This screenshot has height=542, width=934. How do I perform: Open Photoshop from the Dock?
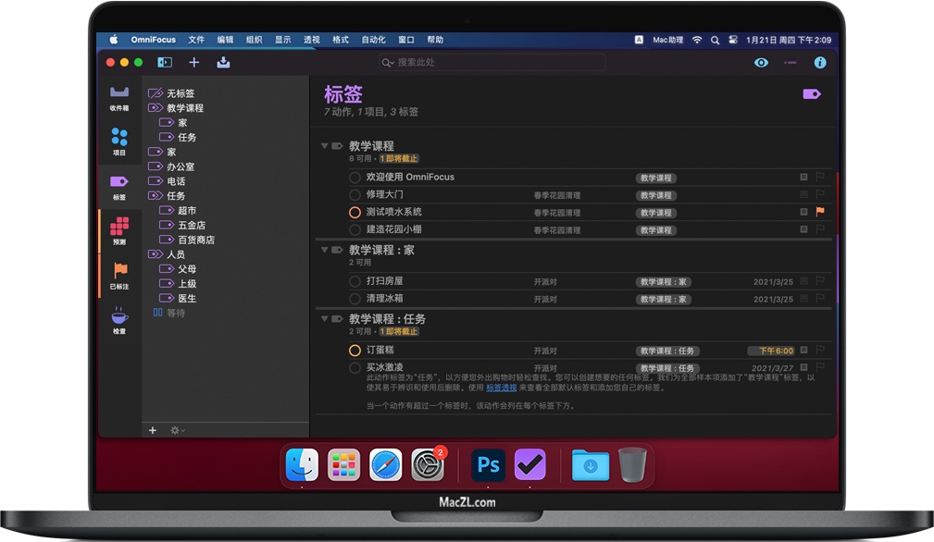click(x=489, y=464)
